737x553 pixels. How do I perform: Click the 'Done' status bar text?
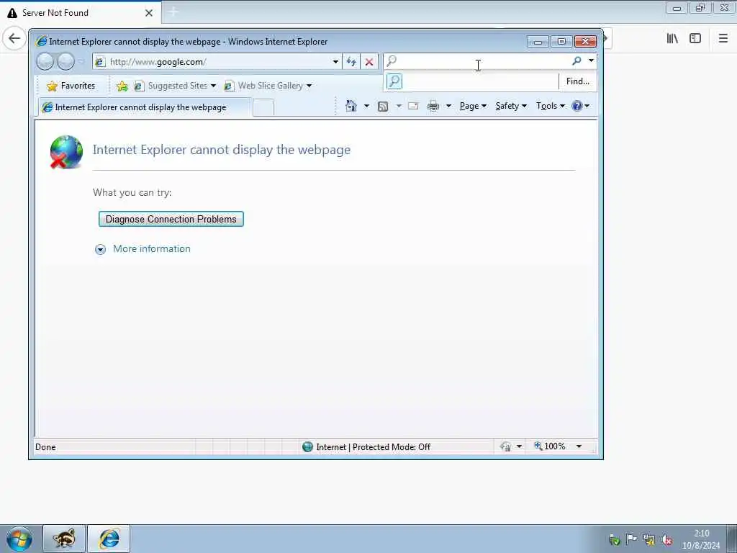click(x=45, y=447)
